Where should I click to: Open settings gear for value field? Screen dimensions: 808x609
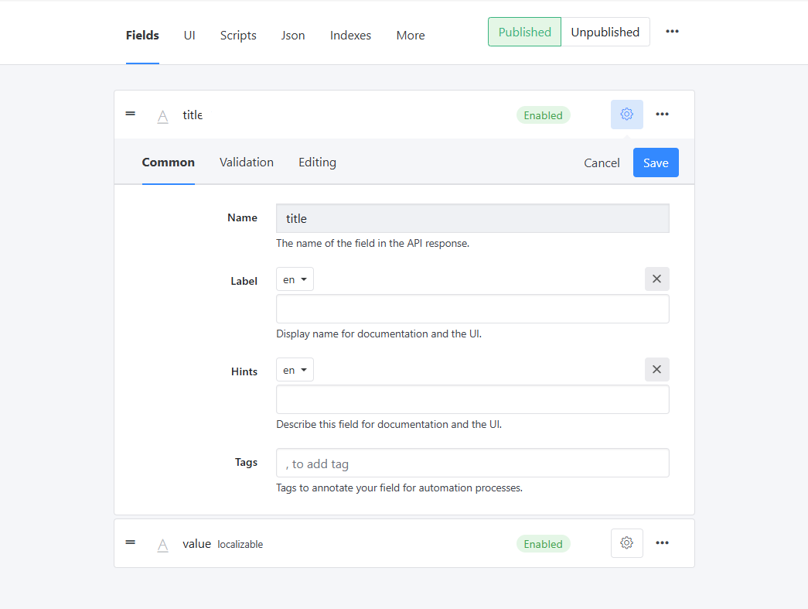tap(626, 543)
